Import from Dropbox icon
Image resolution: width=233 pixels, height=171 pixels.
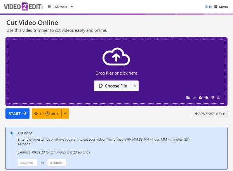point(213,98)
